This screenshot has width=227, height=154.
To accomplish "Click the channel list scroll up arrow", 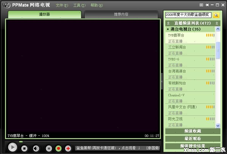I will pos(218,29).
